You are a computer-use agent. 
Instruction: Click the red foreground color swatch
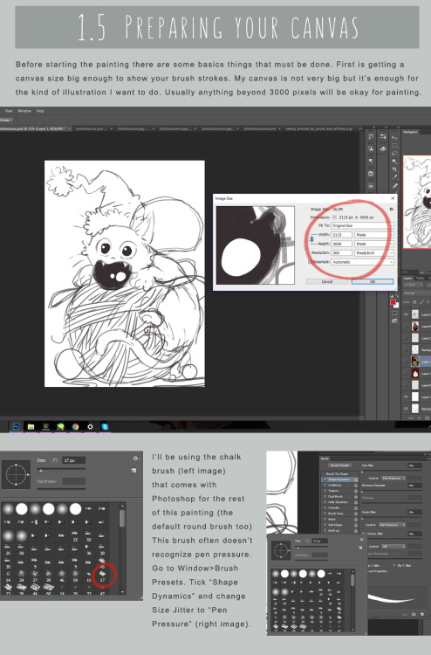pyautogui.click(x=393, y=302)
